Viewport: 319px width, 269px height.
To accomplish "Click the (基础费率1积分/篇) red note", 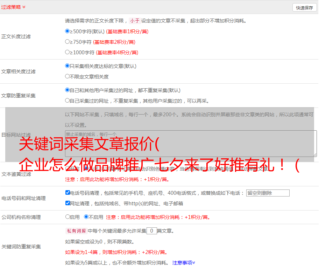I will [x=127, y=32].
